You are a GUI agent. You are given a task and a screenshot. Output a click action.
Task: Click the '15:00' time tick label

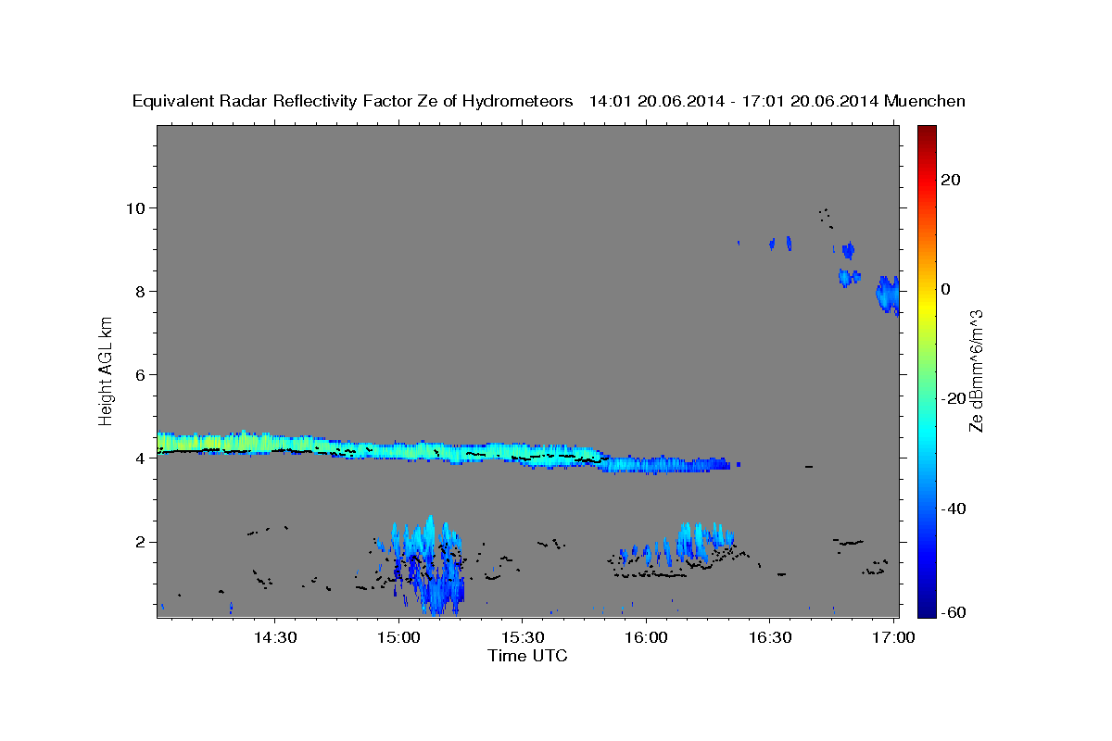(399, 638)
